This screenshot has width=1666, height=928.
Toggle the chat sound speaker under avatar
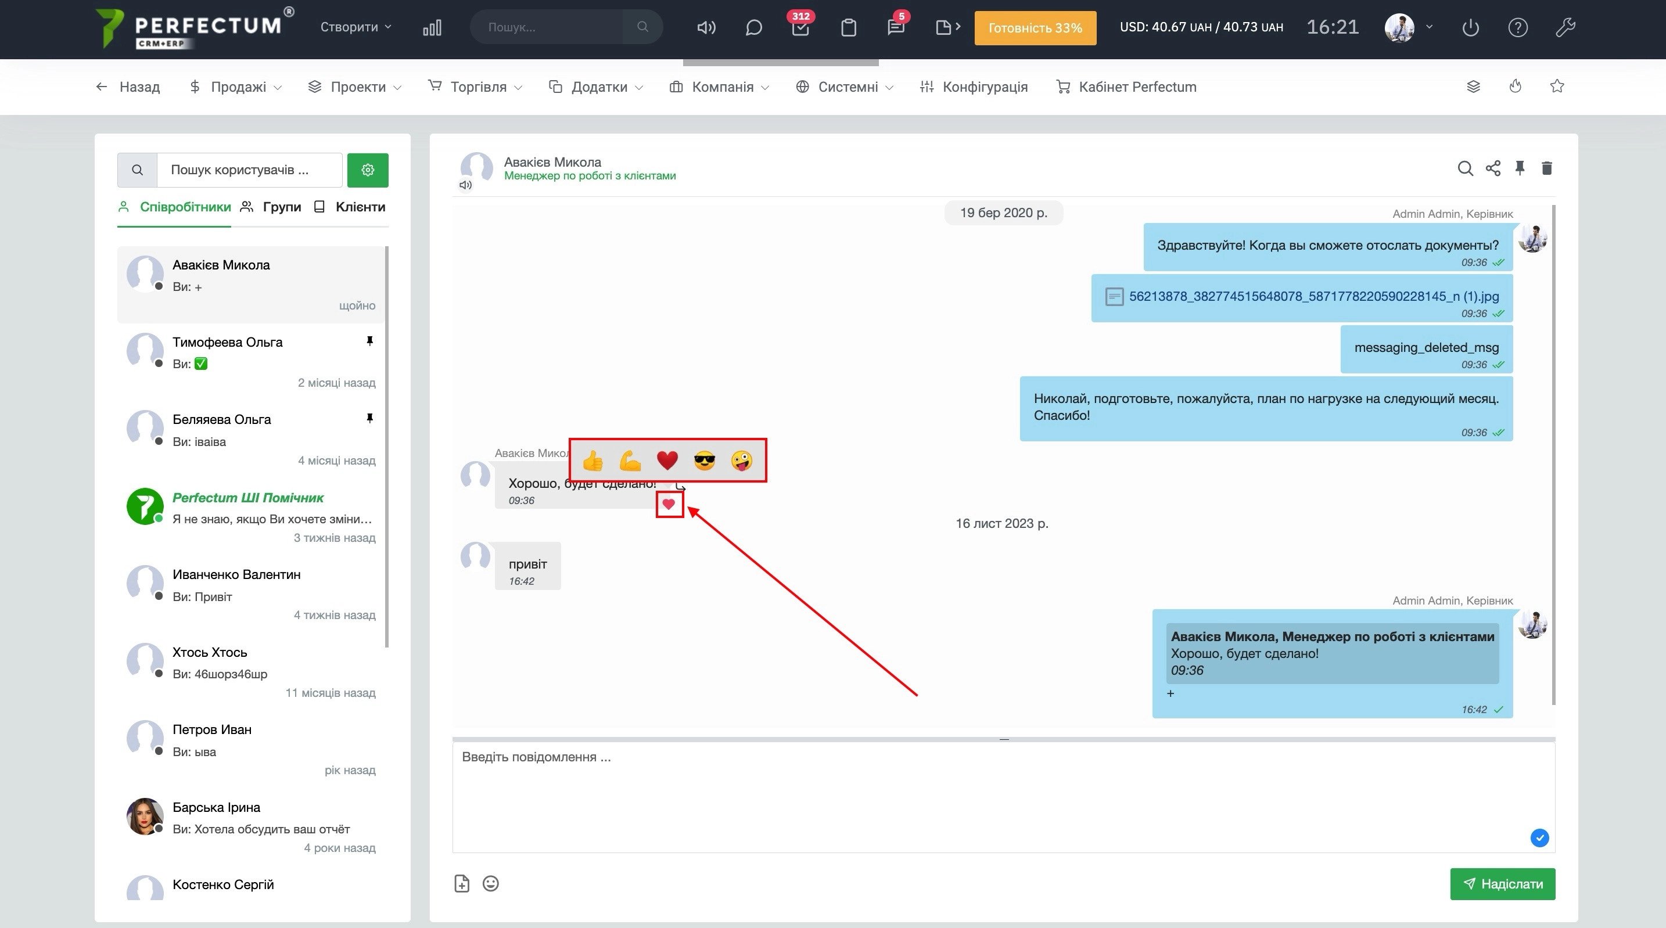[x=465, y=186]
